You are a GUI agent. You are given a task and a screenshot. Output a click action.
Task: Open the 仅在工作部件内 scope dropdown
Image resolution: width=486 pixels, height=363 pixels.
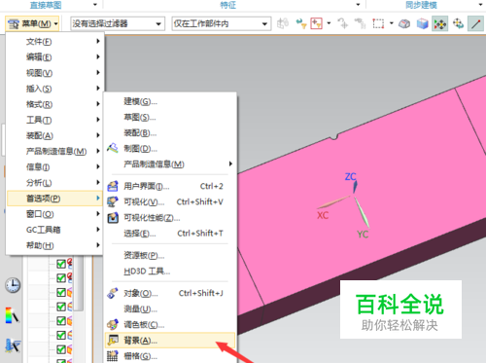pos(222,23)
